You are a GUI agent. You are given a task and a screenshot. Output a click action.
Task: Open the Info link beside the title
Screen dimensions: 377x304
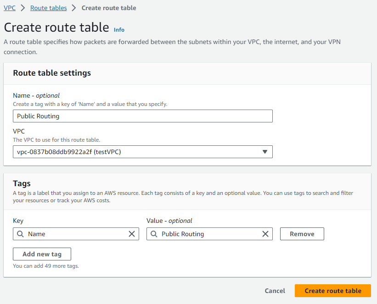click(x=119, y=30)
